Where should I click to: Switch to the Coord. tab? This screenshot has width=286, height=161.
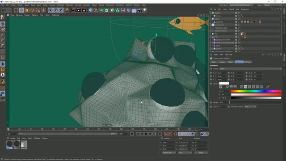tap(222, 62)
